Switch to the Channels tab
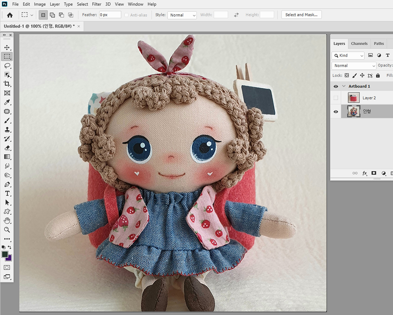Viewport: 393px width, 315px height. pyautogui.click(x=359, y=44)
